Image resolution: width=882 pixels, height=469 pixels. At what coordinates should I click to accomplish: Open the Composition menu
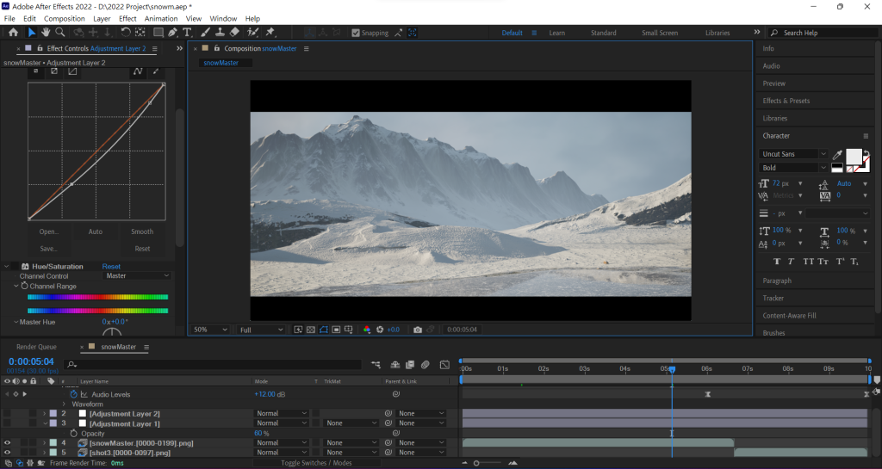(64, 18)
